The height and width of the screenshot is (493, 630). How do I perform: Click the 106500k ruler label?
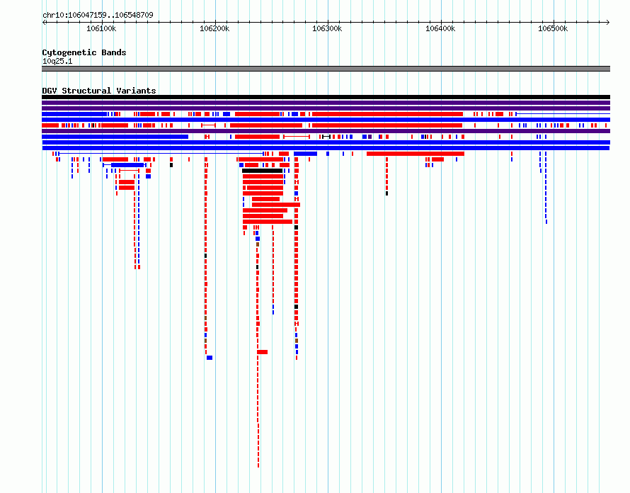tap(553, 28)
